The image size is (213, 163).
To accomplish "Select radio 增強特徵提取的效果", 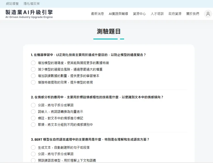I will coord(33,82).
